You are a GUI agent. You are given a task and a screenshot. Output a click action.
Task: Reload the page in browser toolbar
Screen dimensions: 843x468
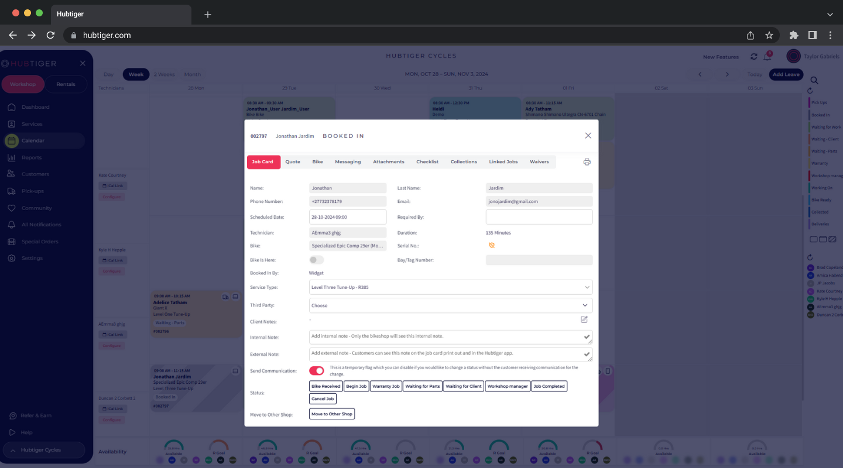point(50,35)
